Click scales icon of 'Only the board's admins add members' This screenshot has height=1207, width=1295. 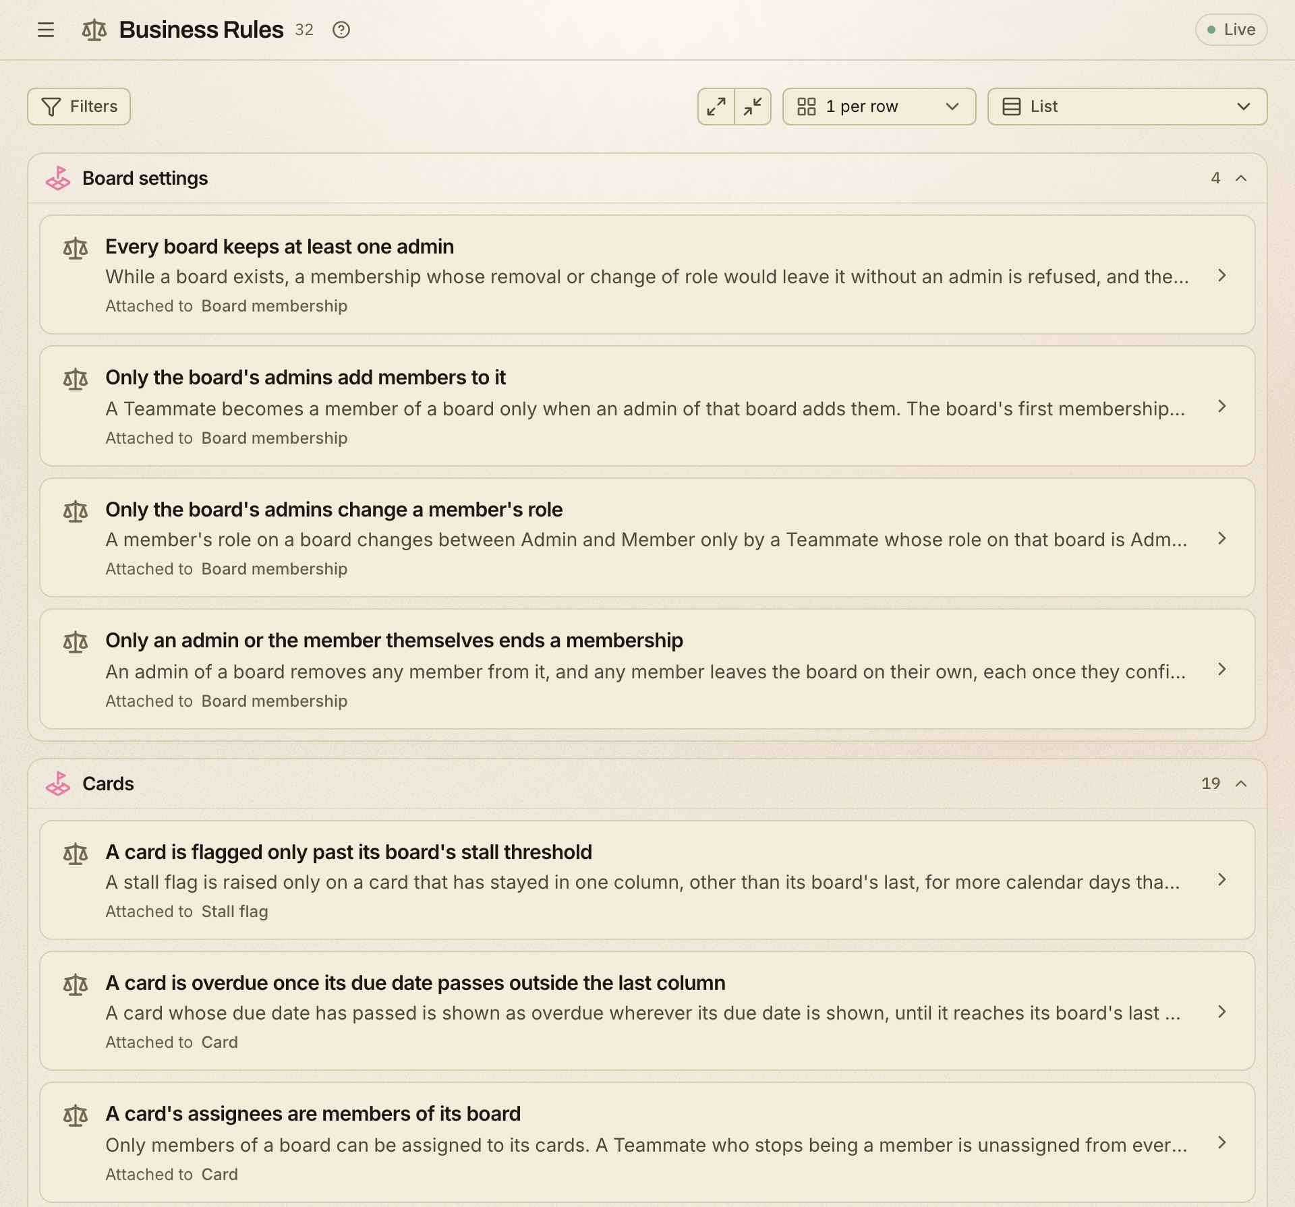pyautogui.click(x=76, y=379)
